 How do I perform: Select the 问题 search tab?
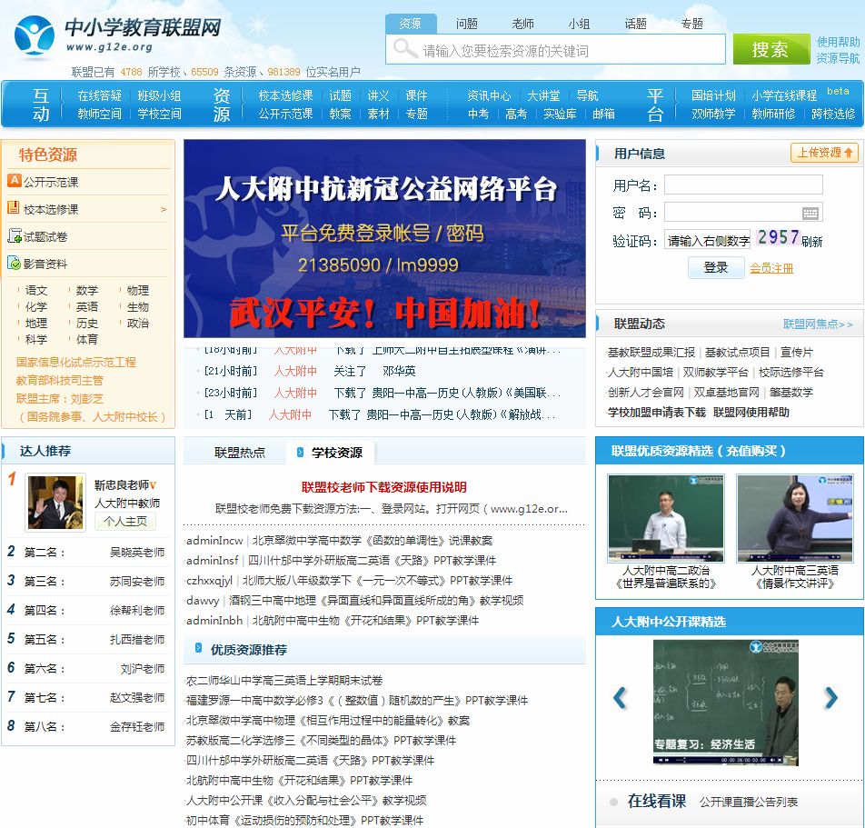point(467,24)
